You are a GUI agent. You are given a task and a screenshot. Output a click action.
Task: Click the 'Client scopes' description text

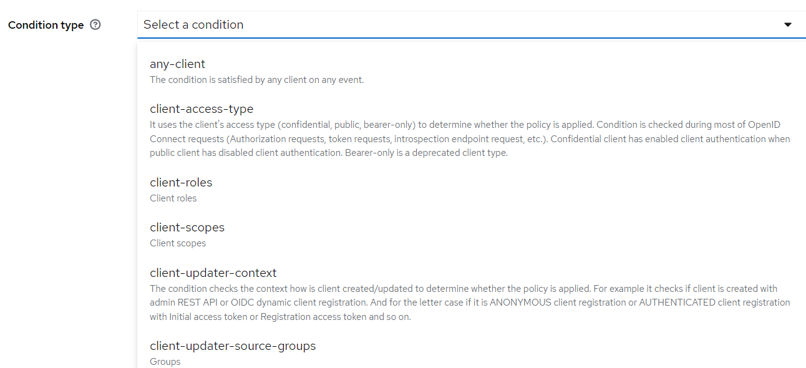[x=178, y=243]
